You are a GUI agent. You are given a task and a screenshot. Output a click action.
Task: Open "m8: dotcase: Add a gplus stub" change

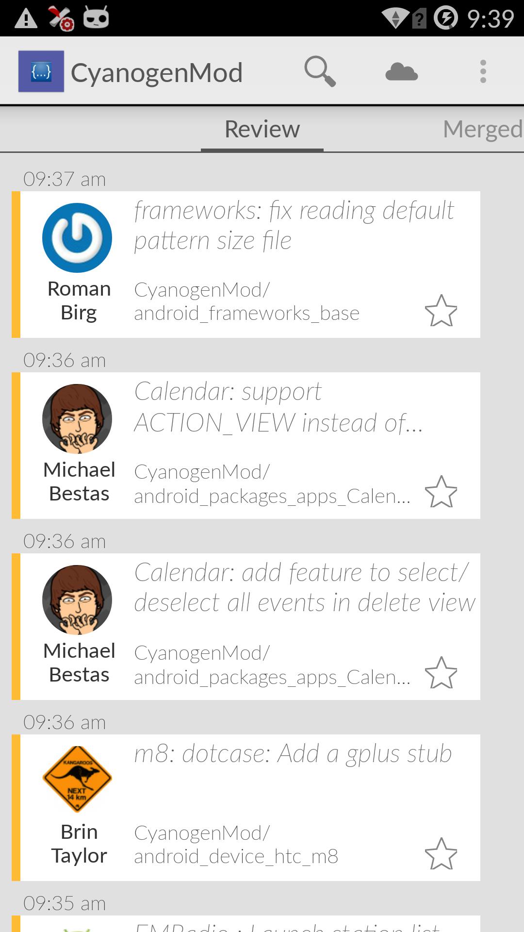coord(293,754)
